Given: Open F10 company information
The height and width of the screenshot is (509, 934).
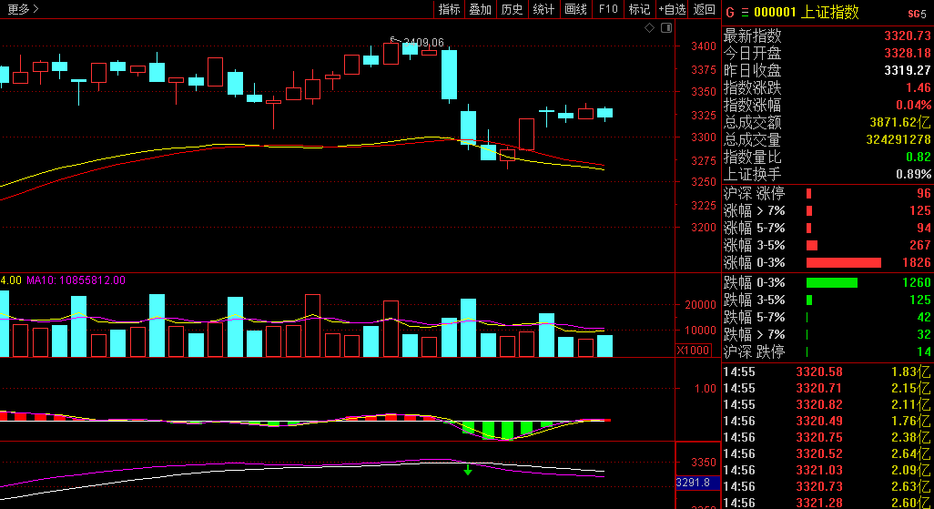Looking at the screenshot, I should pyautogui.click(x=608, y=9).
